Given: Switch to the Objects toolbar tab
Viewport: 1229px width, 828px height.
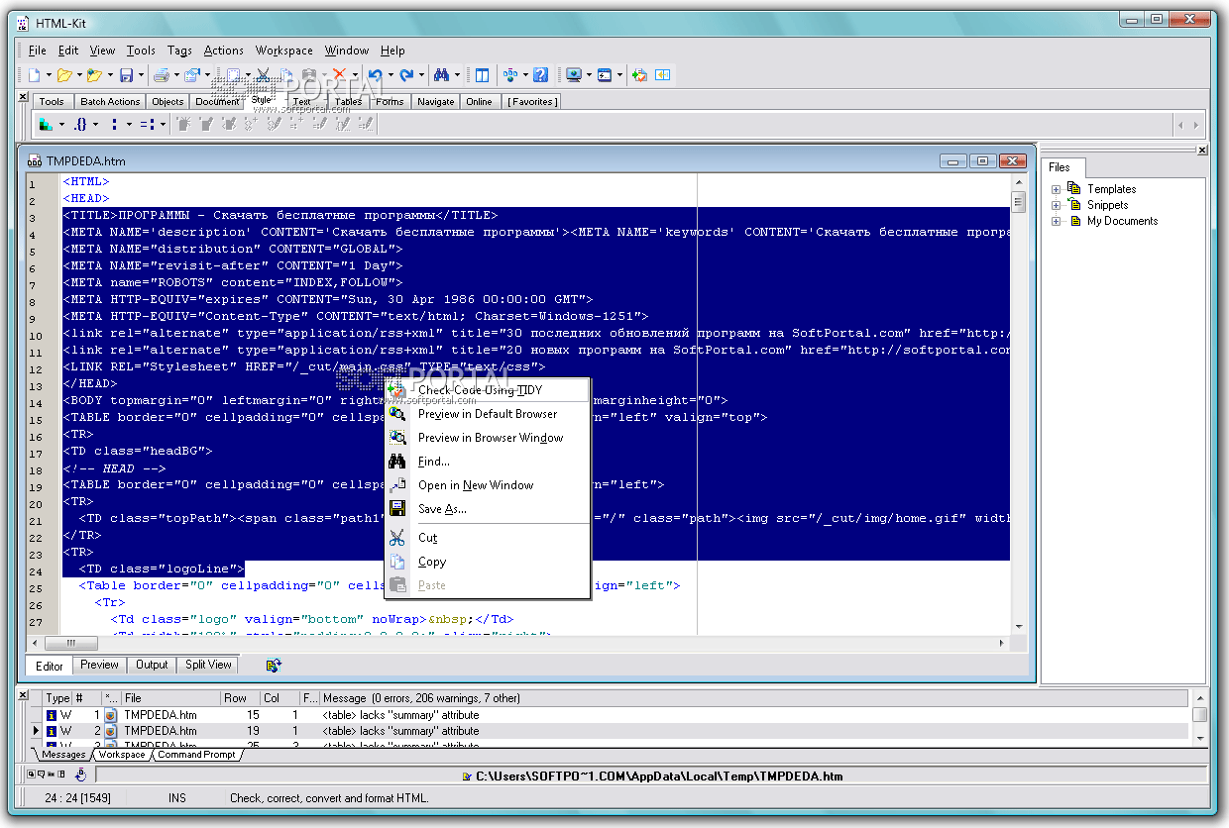Looking at the screenshot, I should pos(168,101).
